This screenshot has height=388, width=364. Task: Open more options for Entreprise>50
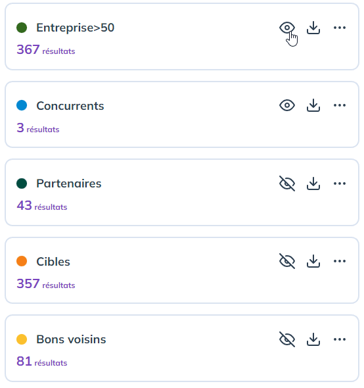tap(340, 28)
